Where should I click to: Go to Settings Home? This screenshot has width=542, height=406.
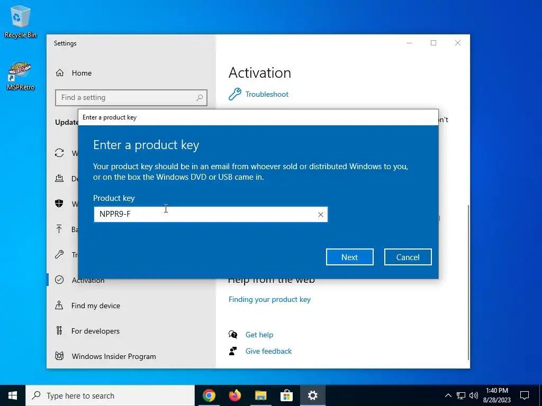pos(82,73)
